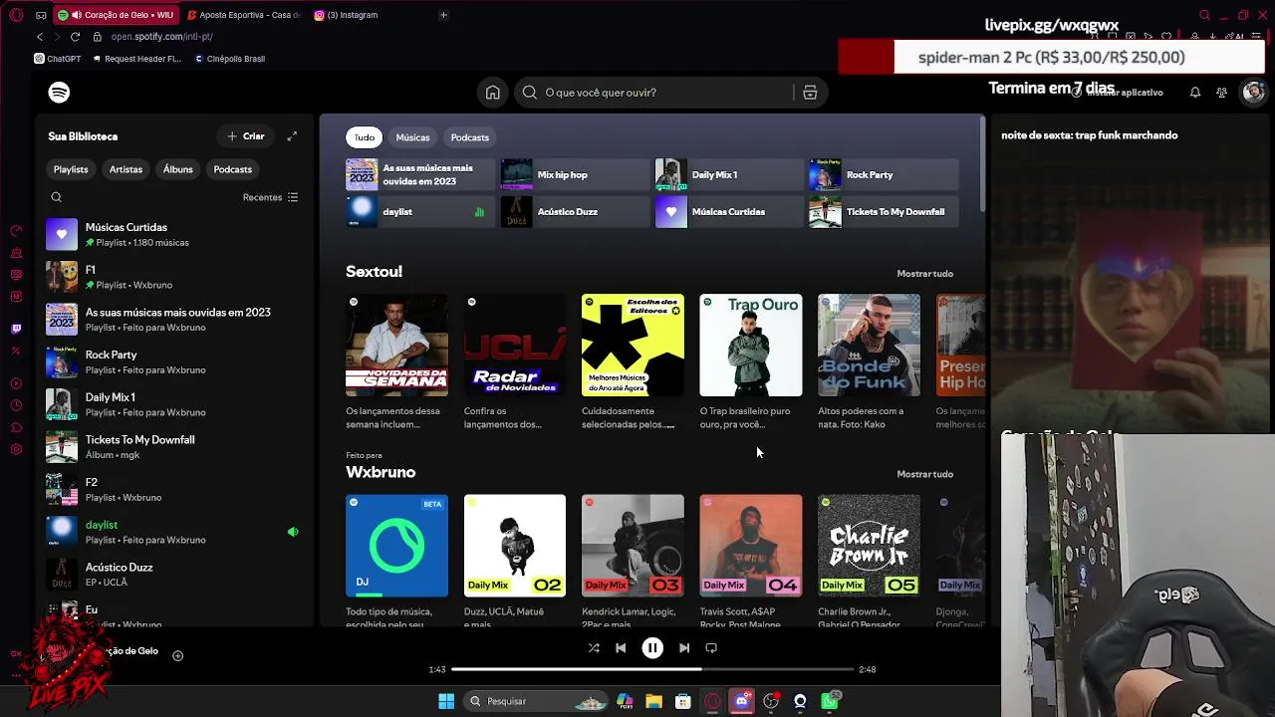Toggle repeat mode
1275x717 pixels.
[711, 648]
